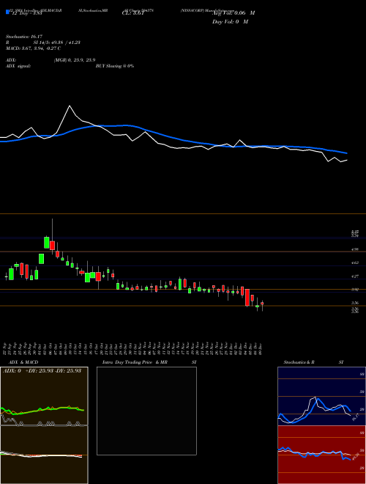Click the 'Intra Day Trading Price & MR' title
Image resolution: width=366 pixels, height=484 pixels.
click(135, 362)
